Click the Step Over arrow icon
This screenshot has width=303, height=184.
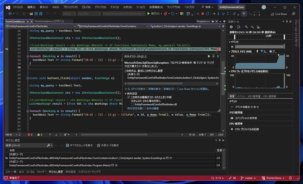click(x=223, y=14)
